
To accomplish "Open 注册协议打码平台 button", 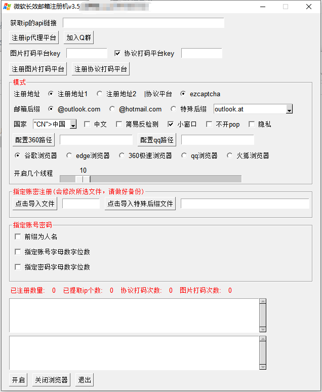I will (x=101, y=69).
